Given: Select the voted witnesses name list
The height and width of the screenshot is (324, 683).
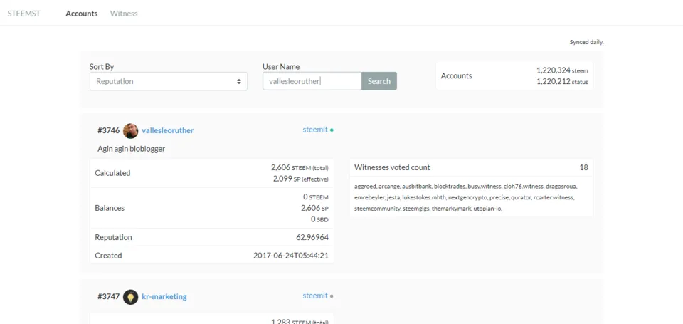Looking at the screenshot, I should tap(466, 197).
